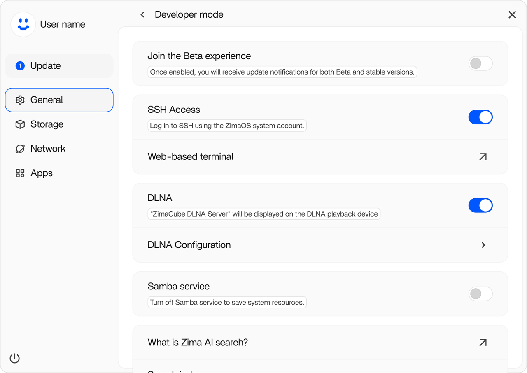Open Web-based terminal external arrow icon

click(x=483, y=157)
